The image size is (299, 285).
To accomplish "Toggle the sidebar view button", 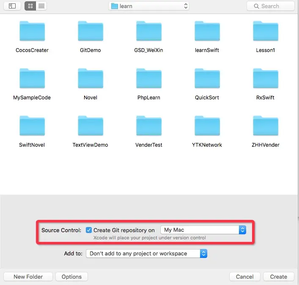I will click(x=12, y=6).
